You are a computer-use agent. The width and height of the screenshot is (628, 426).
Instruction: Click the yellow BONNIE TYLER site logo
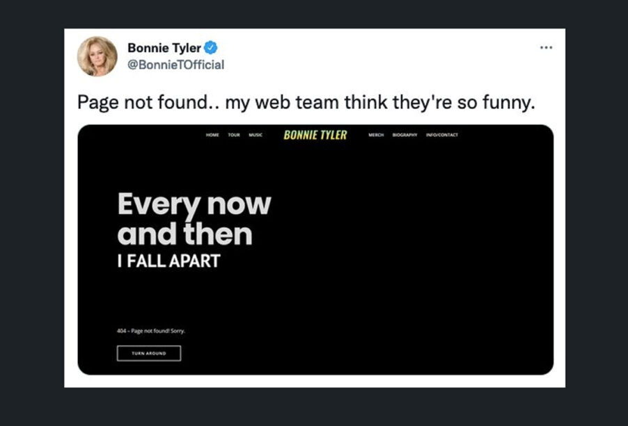point(315,135)
